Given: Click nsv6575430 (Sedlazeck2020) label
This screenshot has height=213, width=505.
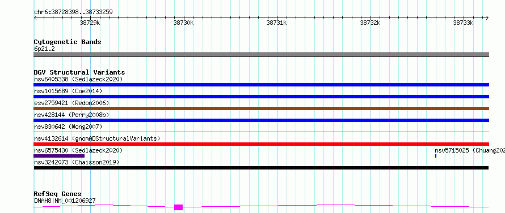Looking at the screenshot, I should pyautogui.click(x=78, y=150).
